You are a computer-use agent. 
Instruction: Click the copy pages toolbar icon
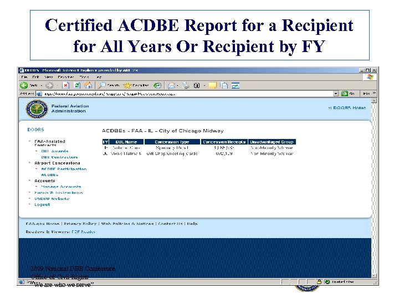point(224,85)
